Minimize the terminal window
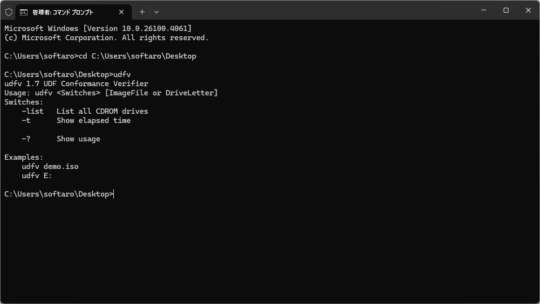Image resolution: width=540 pixels, height=304 pixels. point(483,10)
